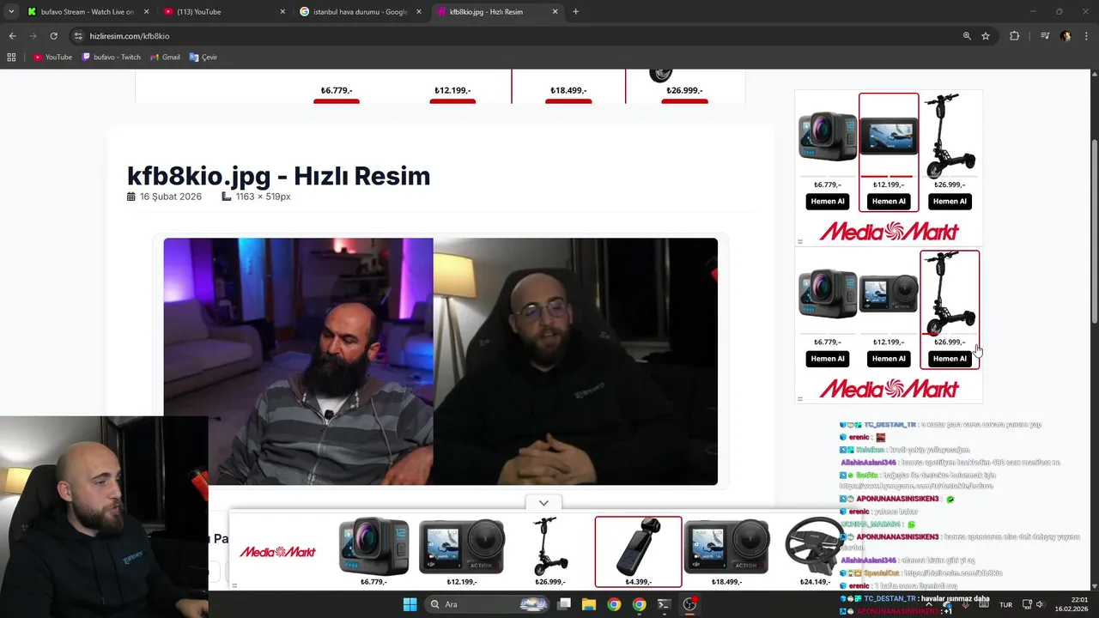
Task: Collapse the bottom MediaMarkt ad with the chevron
Action: click(543, 503)
